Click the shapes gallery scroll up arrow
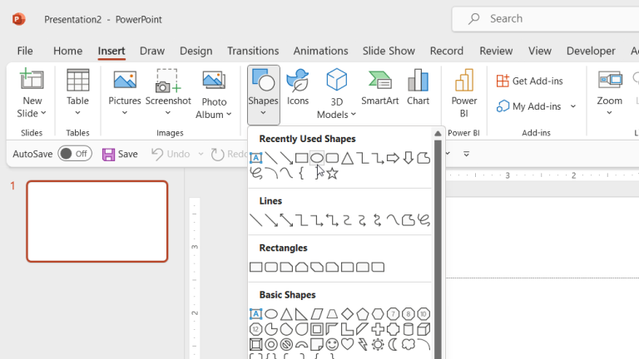Image resolution: width=639 pixels, height=359 pixels. pyautogui.click(x=438, y=134)
